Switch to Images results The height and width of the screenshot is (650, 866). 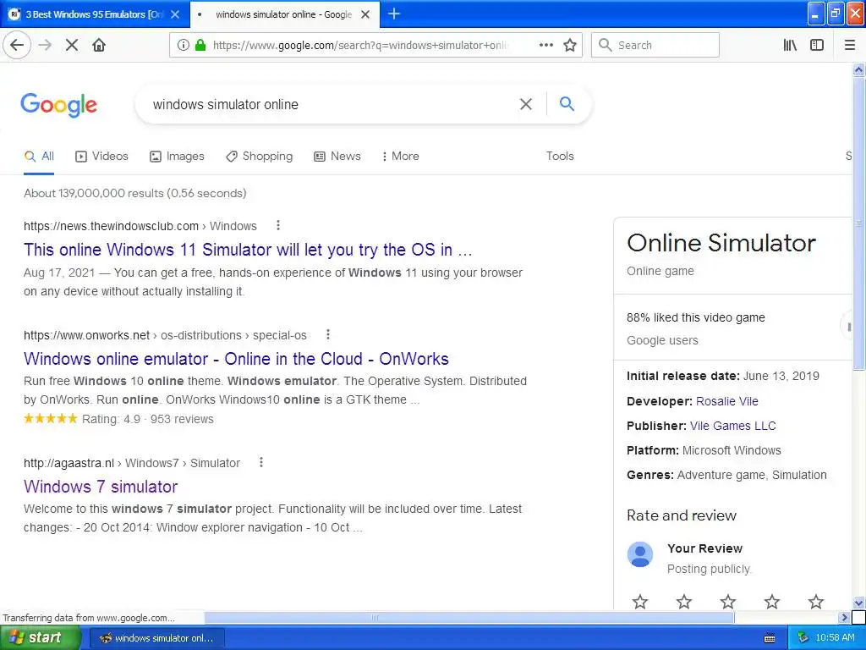click(x=177, y=157)
